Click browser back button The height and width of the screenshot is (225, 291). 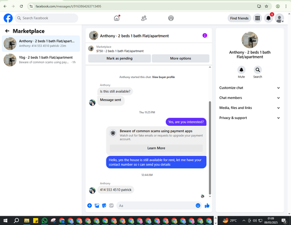click(x=5, y=6)
